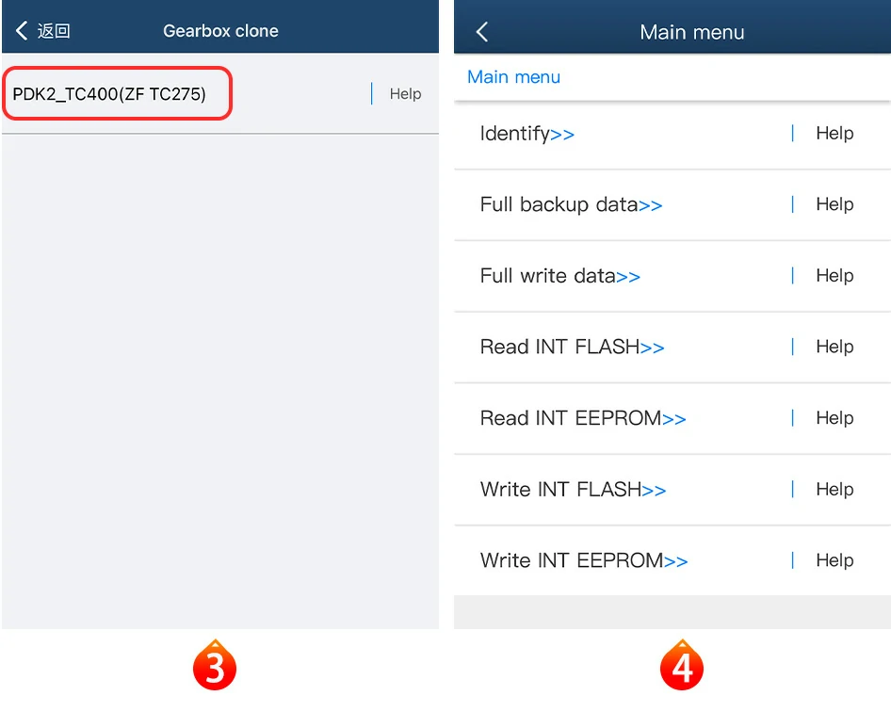
Task: Choose Read INT EEPROM
Action: [583, 418]
